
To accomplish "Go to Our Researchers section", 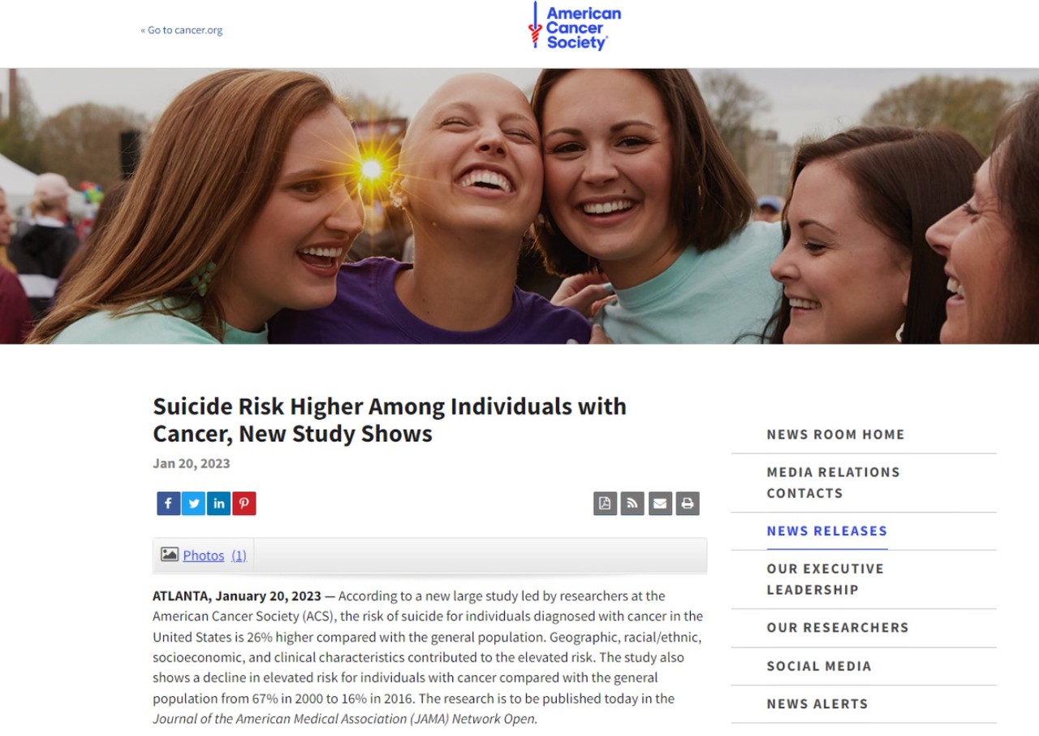I will coord(838,628).
